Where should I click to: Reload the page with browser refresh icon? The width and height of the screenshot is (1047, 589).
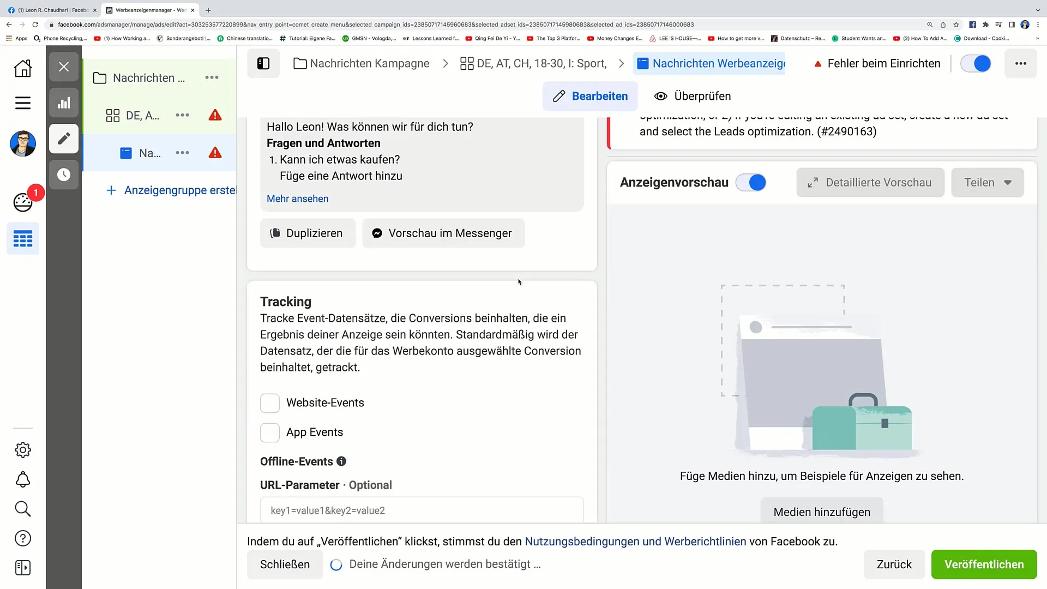pyautogui.click(x=35, y=25)
